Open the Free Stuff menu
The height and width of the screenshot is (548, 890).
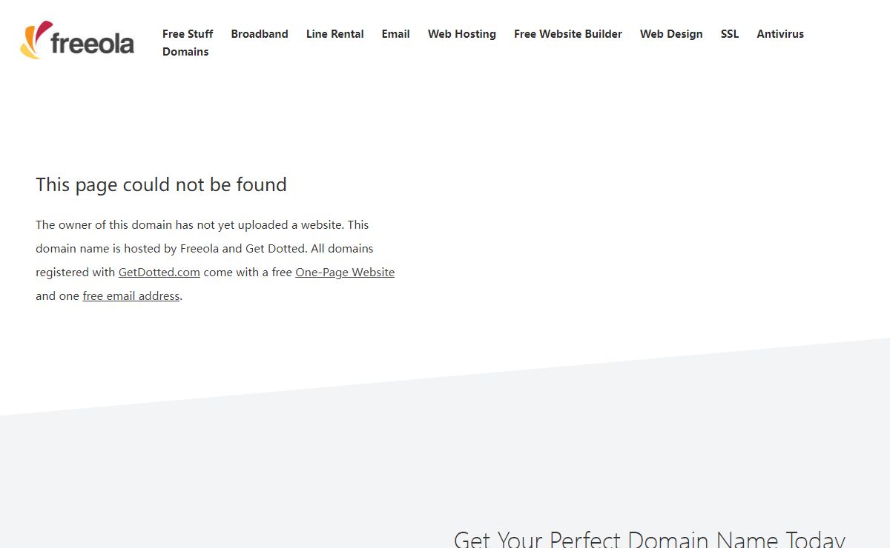click(188, 34)
